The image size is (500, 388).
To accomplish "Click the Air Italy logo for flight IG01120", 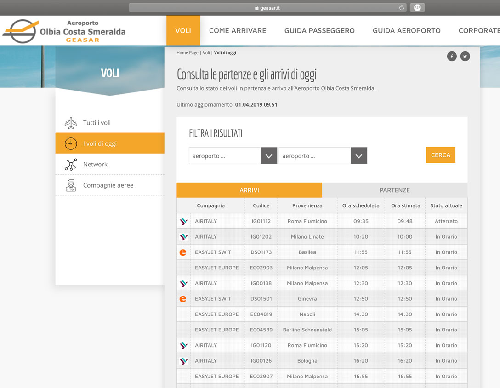I will click(x=184, y=346).
